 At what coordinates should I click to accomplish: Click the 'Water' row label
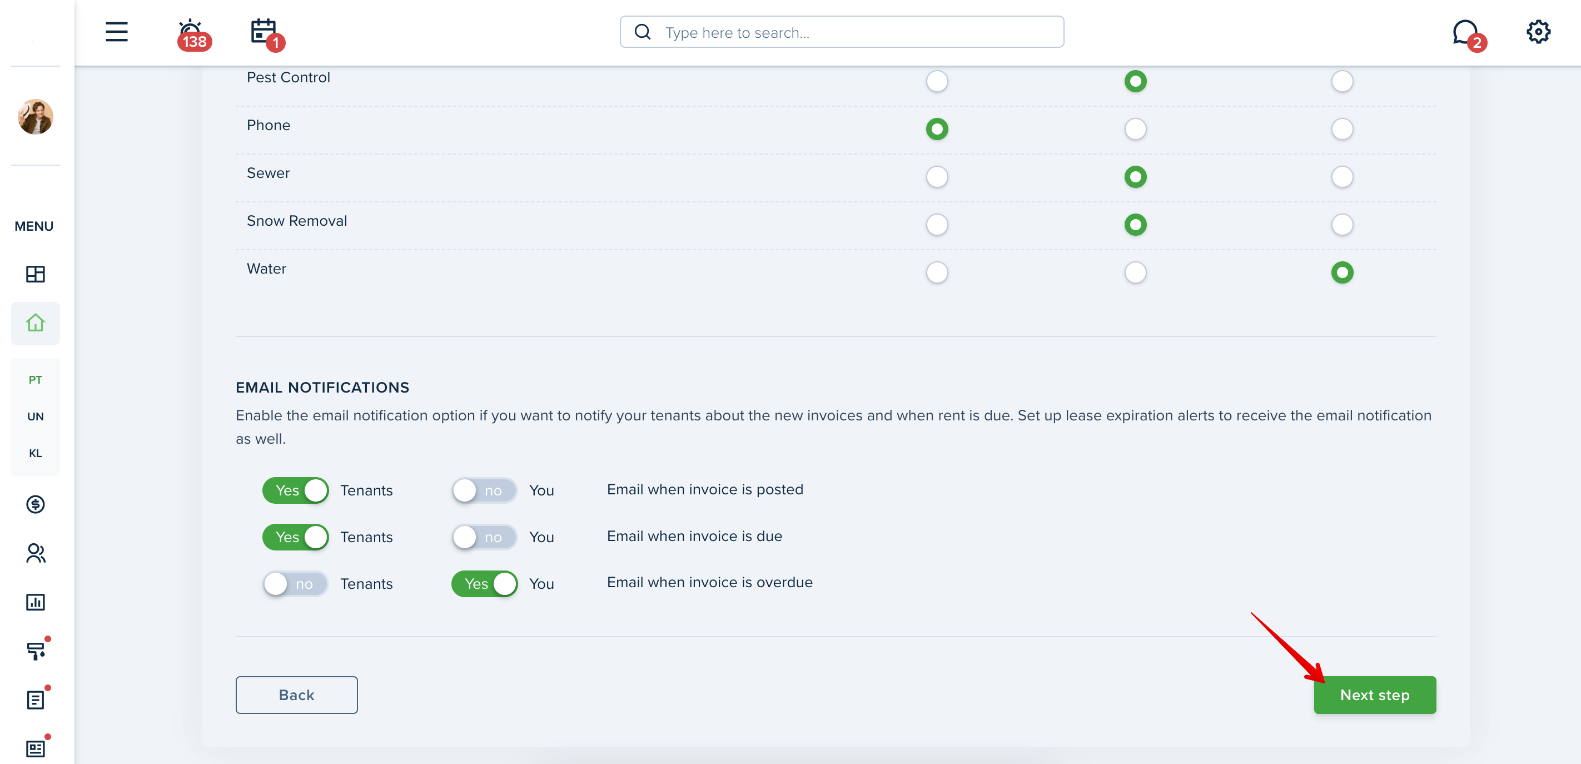266,269
